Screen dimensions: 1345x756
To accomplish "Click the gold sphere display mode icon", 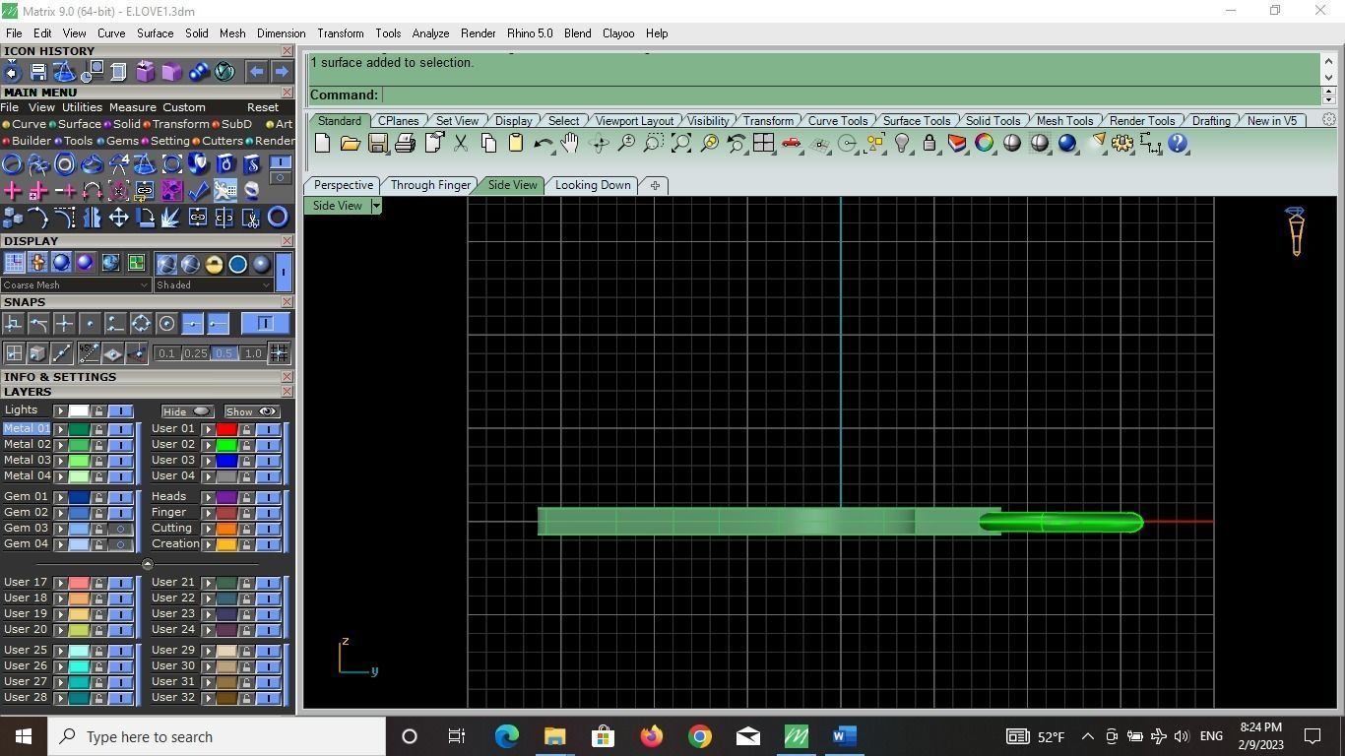I will click(214, 264).
